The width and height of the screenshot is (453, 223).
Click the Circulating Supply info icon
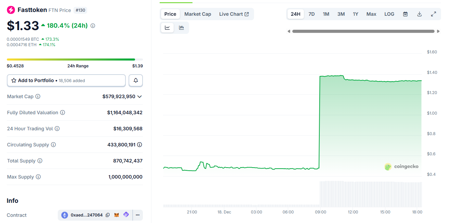point(53,145)
